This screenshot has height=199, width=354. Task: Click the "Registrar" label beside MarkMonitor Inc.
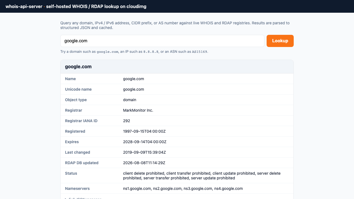74,110
